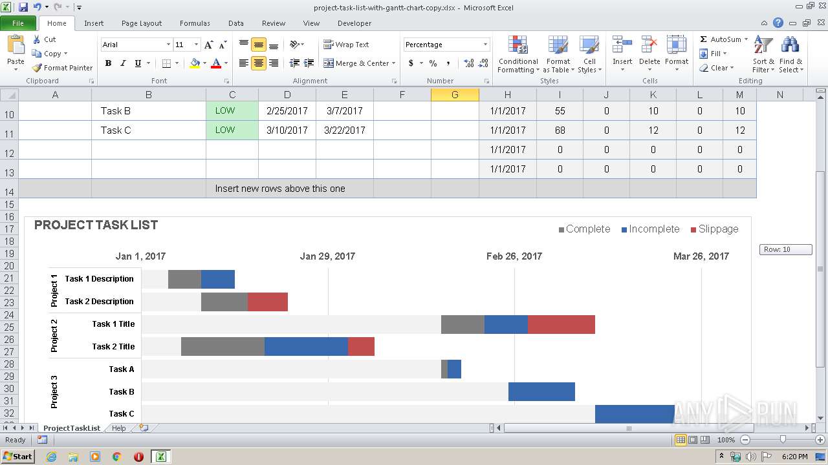
Task: Click the Start button
Action: coord(17,456)
